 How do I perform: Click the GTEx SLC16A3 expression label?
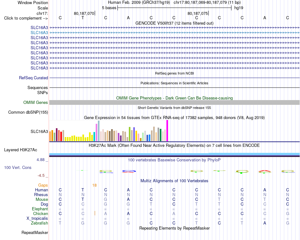[x=39, y=131]
